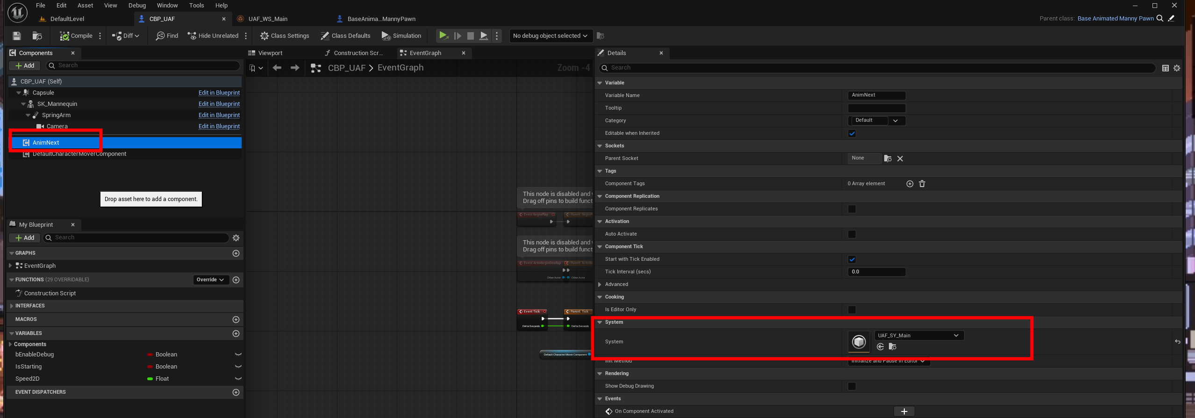Toggle Start with Tick Enabled checkbox

pos(852,259)
